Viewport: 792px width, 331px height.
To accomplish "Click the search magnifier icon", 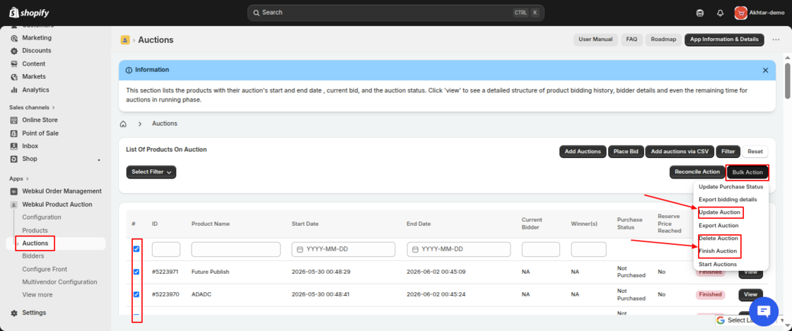I will coord(257,13).
